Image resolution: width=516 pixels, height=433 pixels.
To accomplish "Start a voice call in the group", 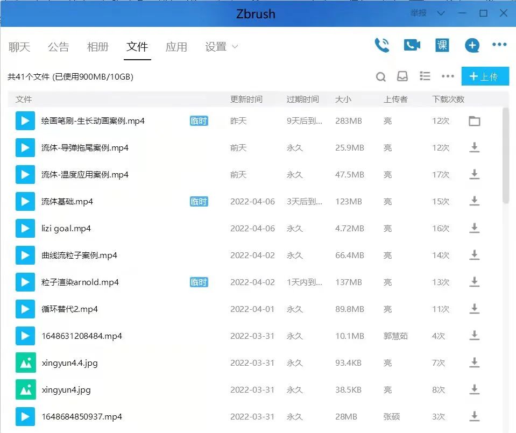I will coord(382,45).
